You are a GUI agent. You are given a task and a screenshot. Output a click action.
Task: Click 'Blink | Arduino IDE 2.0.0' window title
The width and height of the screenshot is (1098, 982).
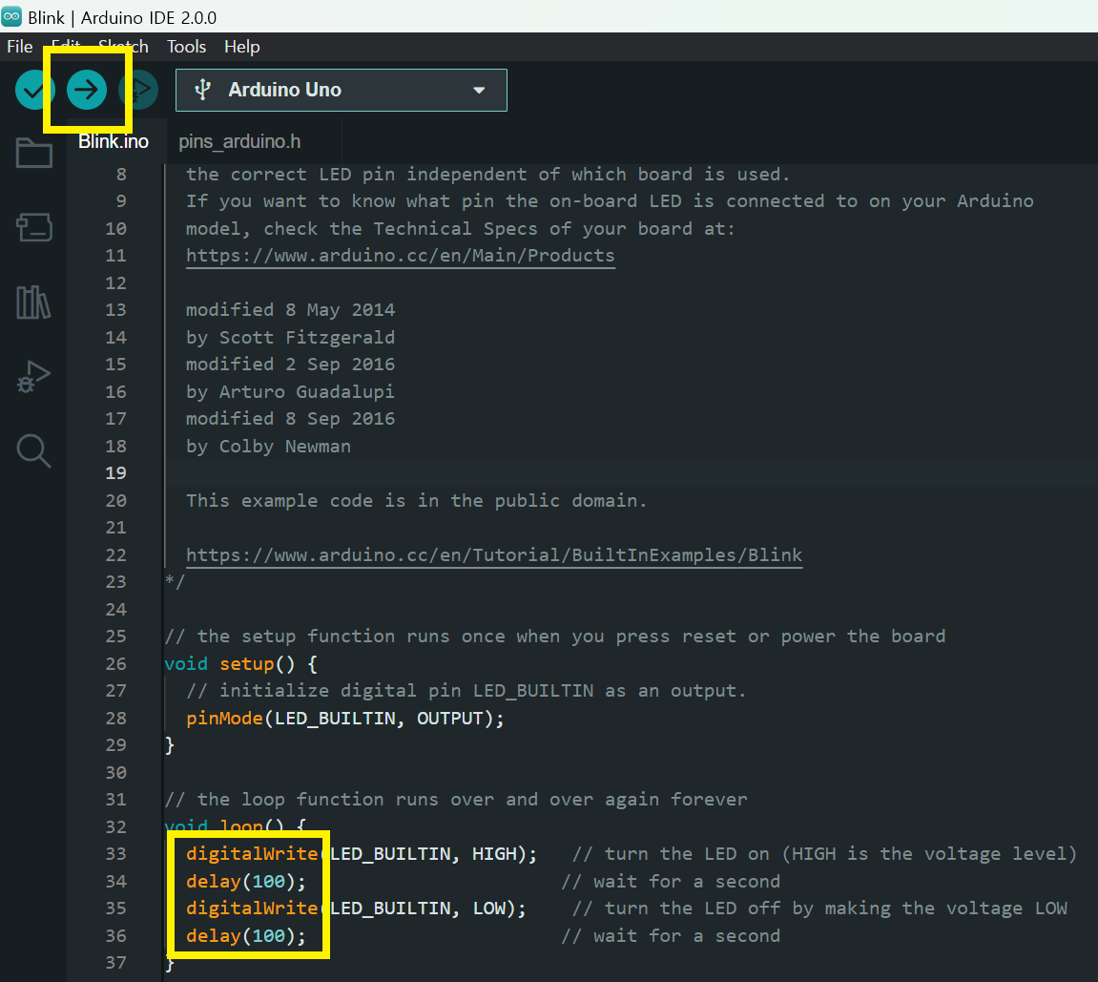(122, 17)
